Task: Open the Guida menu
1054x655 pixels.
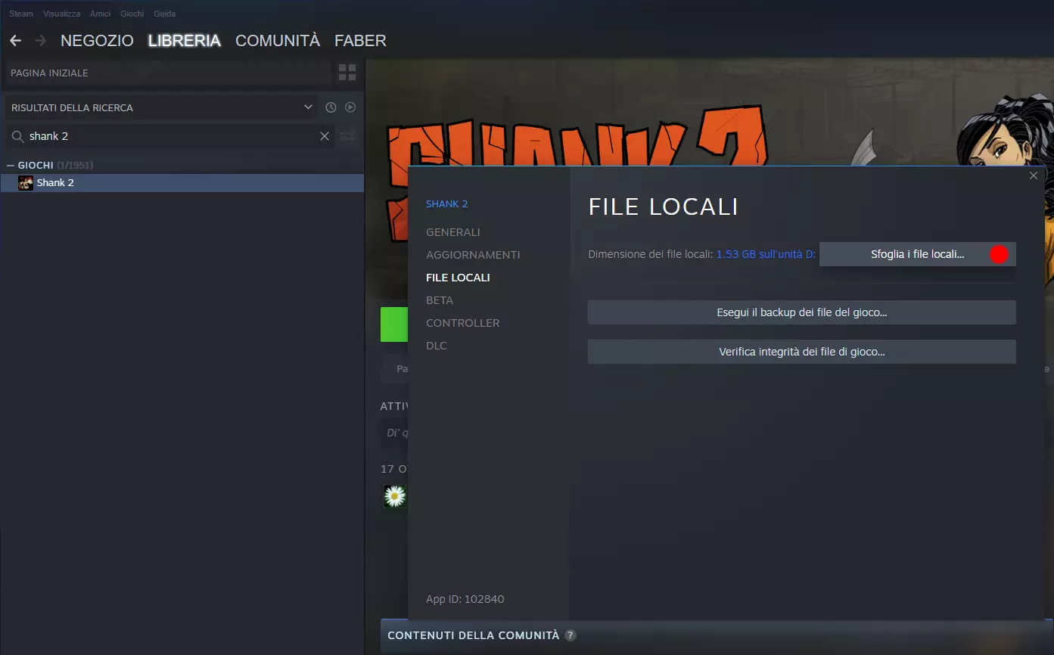Action: tap(165, 14)
